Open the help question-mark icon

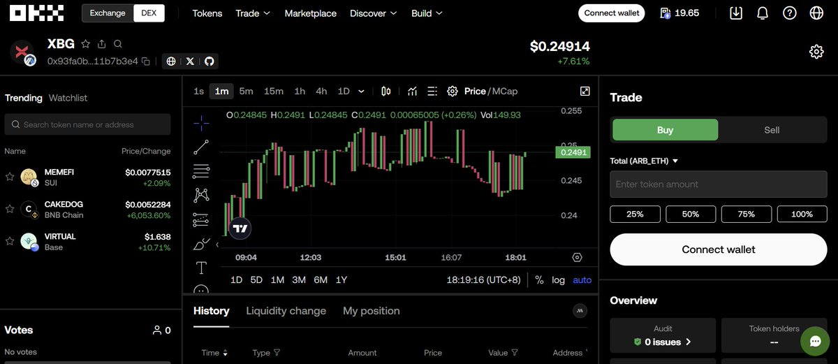click(790, 13)
